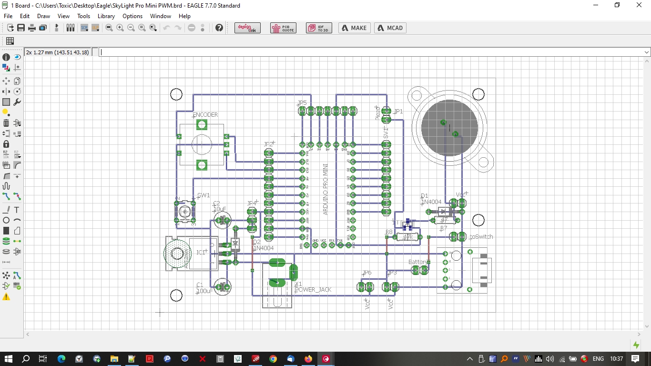
Task: Select the Show (eye) tool
Action: pyautogui.click(x=17, y=57)
